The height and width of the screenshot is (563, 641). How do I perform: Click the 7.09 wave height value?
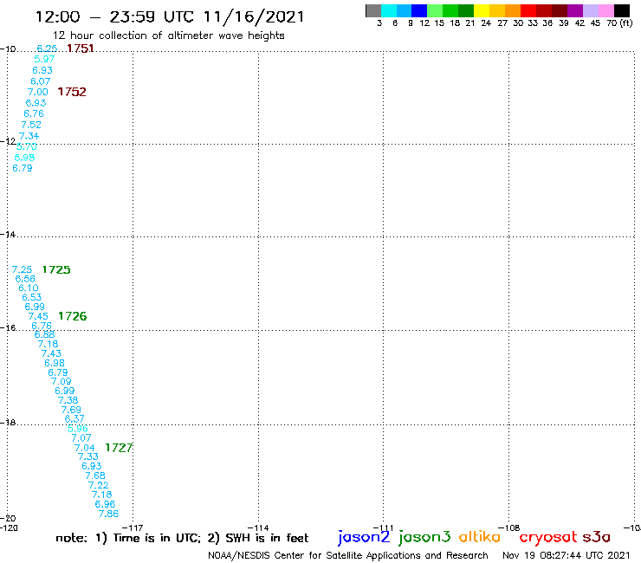[61, 381]
